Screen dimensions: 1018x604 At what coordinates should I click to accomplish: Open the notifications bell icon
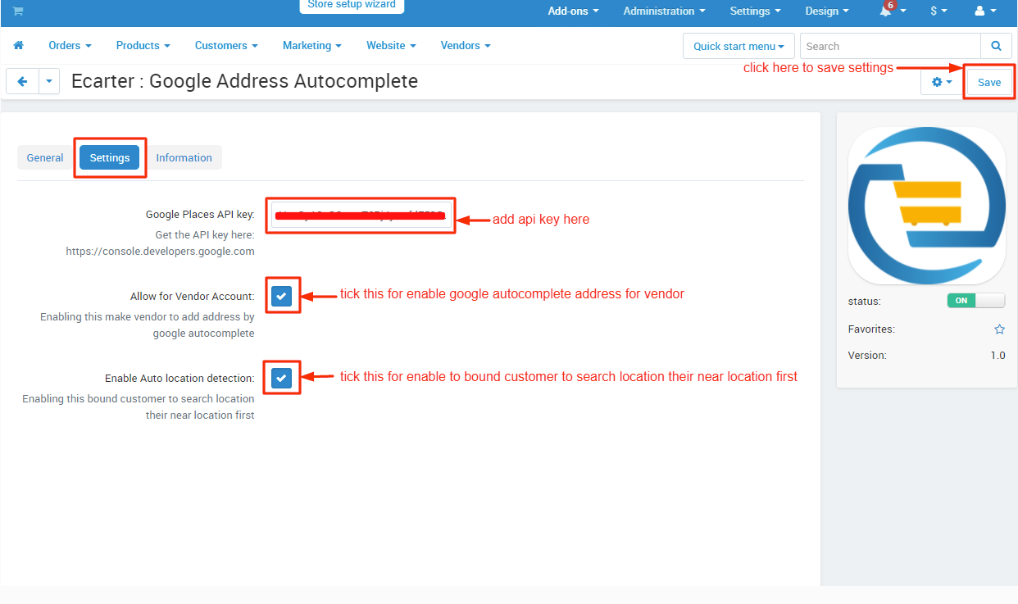click(886, 11)
